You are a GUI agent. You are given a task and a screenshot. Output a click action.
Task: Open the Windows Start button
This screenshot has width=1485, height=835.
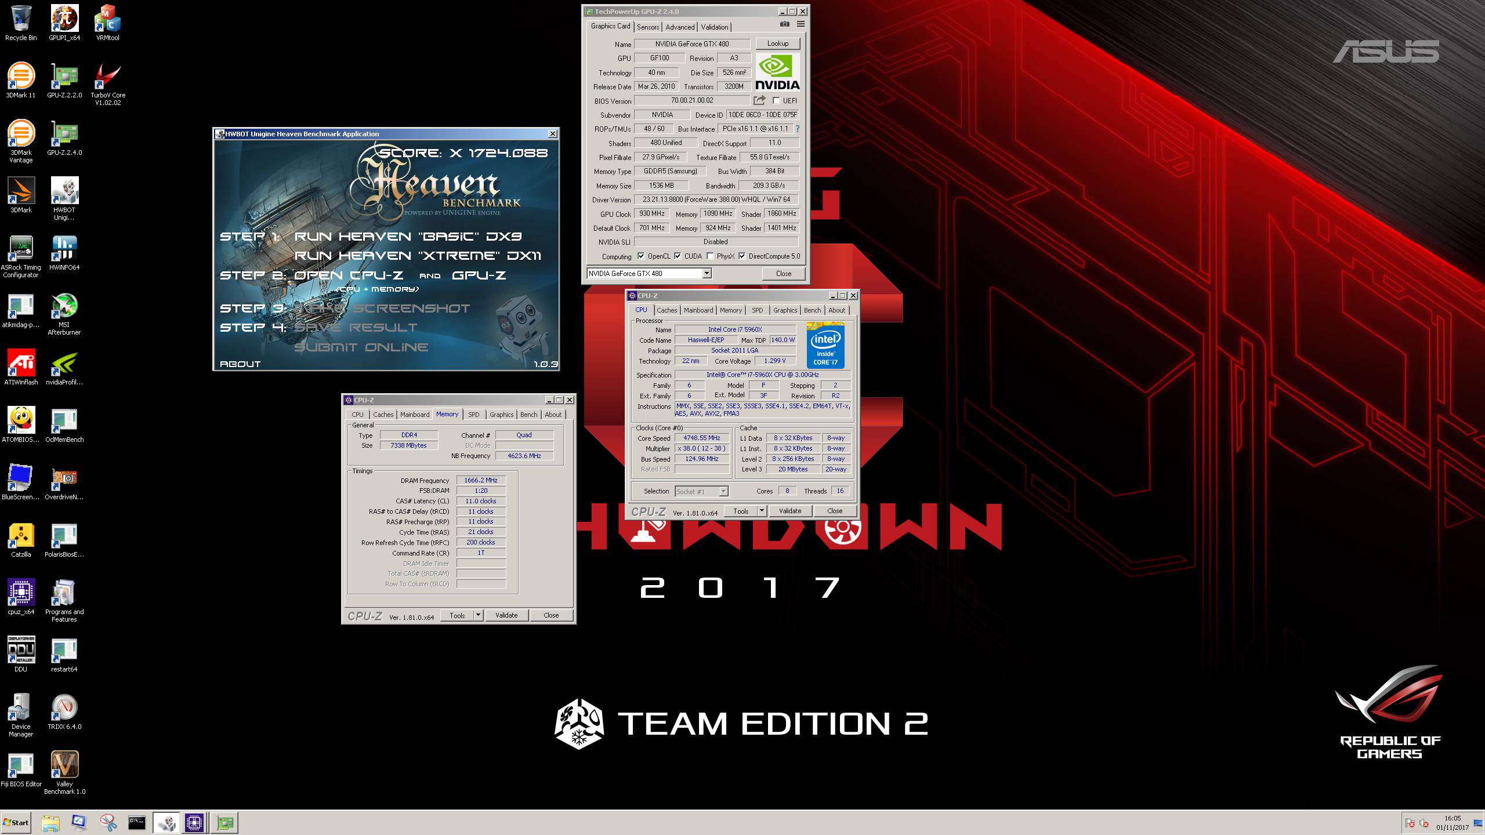(16, 822)
